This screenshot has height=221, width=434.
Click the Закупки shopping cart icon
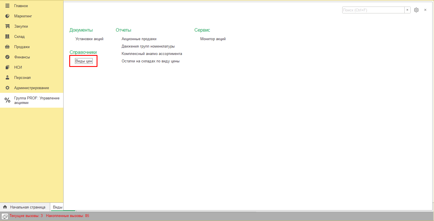click(x=8, y=26)
